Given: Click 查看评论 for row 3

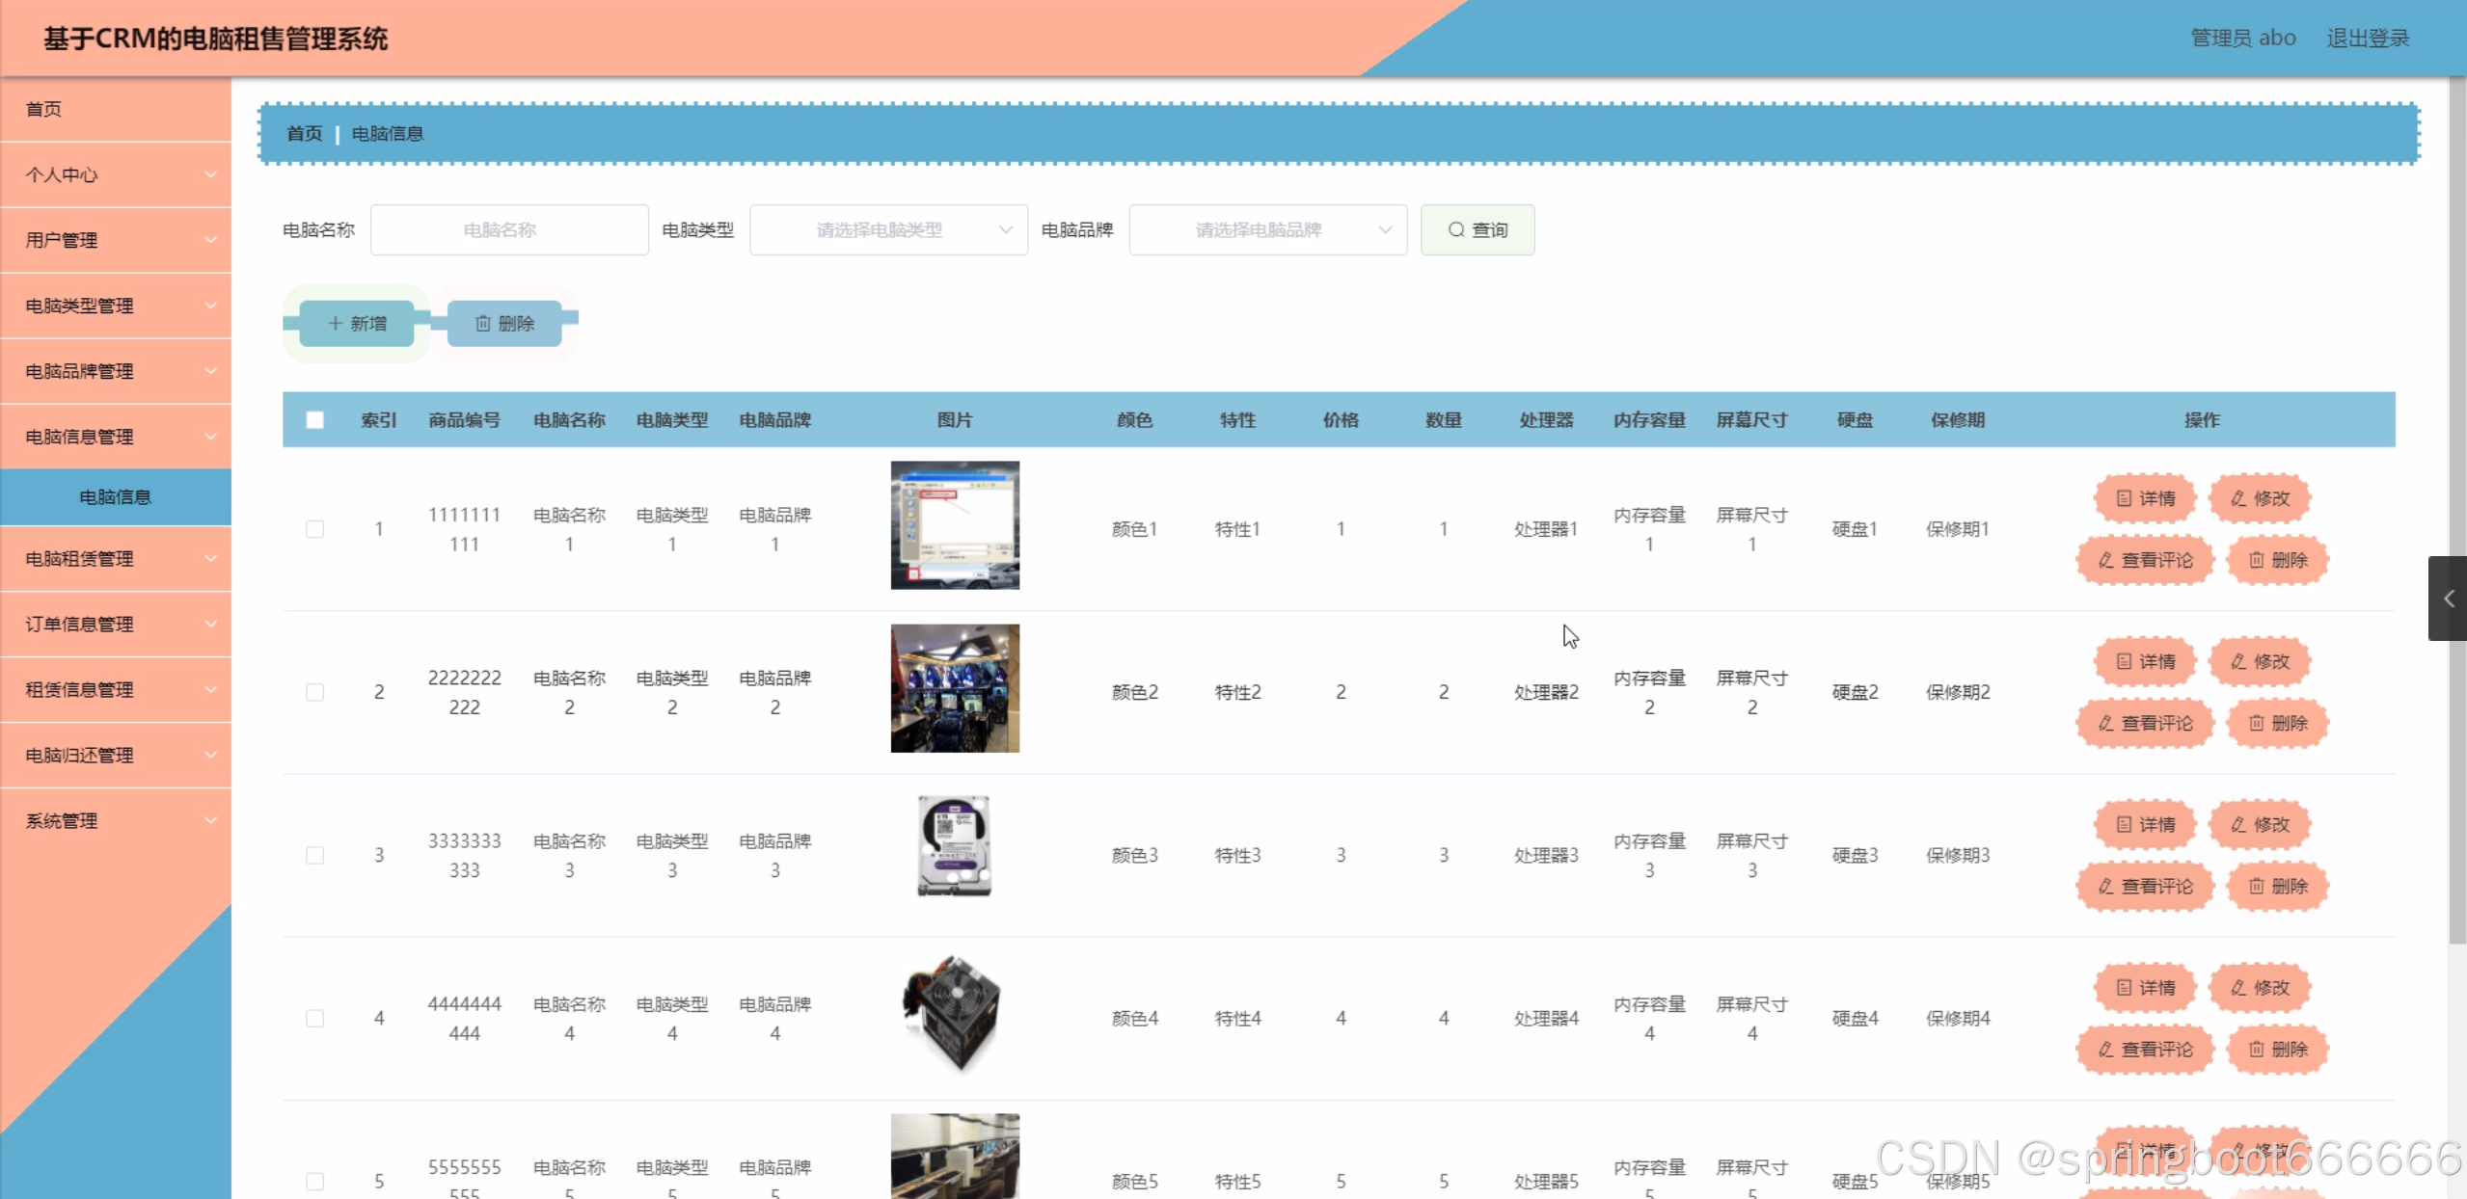Looking at the screenshot, I should point(2144,886).
